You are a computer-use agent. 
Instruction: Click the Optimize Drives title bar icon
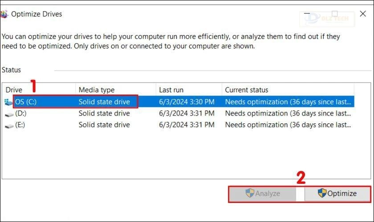coord(4,14)
